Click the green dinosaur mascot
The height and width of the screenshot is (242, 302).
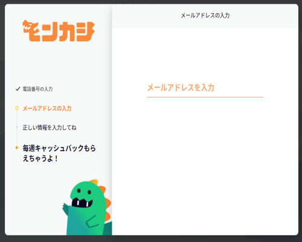coord(87,208)
